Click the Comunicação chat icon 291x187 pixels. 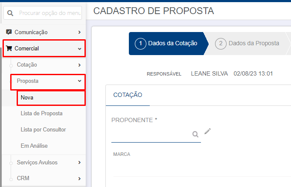(9, 32)
